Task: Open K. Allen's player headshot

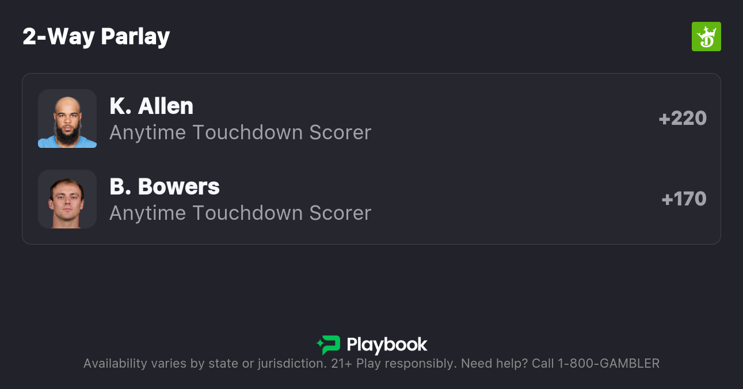Action: (67, 119)
